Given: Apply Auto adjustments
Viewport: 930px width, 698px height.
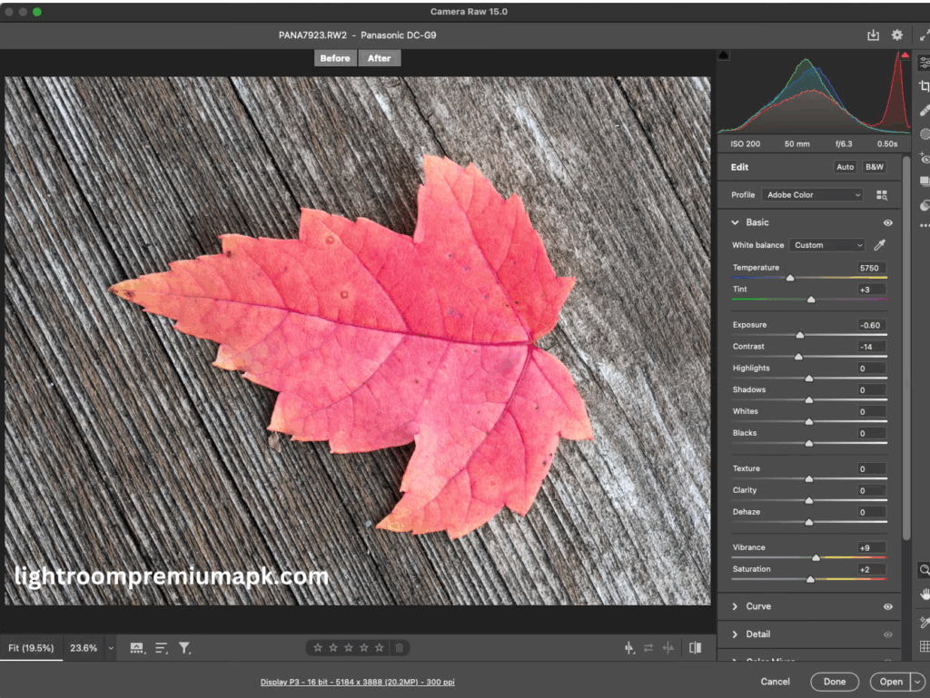Looking at the screenshot, I should [845, 167].
